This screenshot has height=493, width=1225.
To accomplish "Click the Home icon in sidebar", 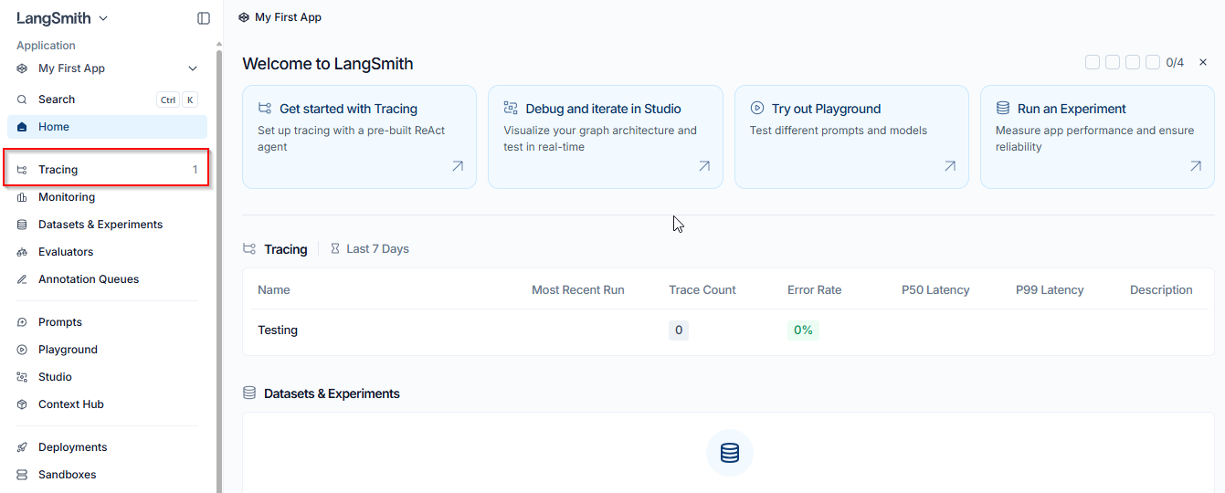I will coord(22,127).
